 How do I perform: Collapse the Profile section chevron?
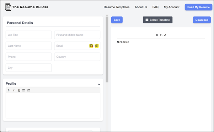click(x=99, y=84)
